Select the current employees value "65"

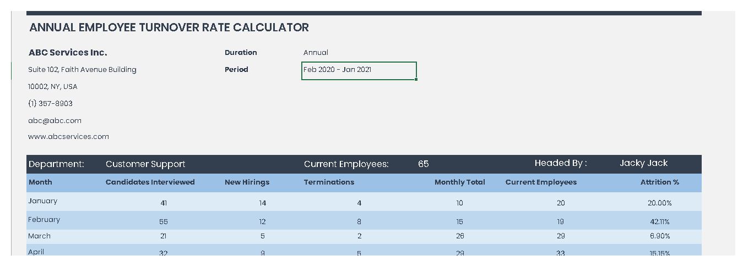[x=423, y=164]
